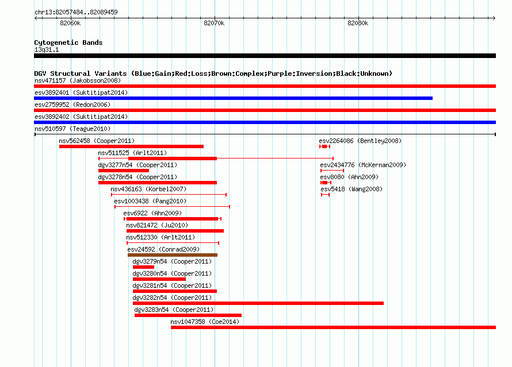Click esv1003438 (Pang2010) label
This screenshot has width=512, height=367.
150,201
